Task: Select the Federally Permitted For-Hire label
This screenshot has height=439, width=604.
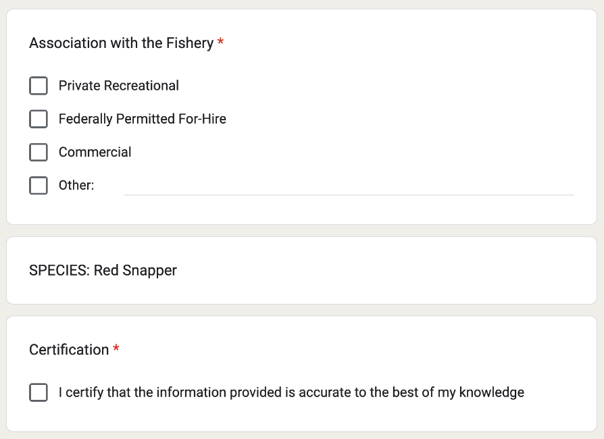Action: (142, 119)
